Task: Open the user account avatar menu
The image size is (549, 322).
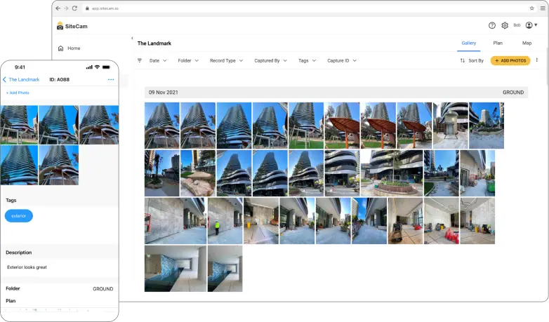Action: (x=531, y=25)
